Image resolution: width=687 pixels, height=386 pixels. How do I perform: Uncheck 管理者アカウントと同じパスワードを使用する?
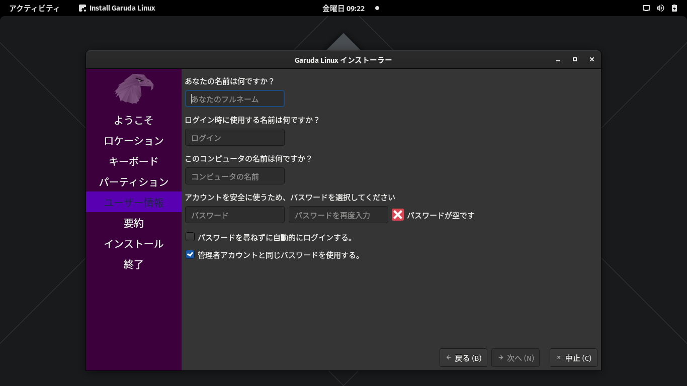click(x=190, y=254)
